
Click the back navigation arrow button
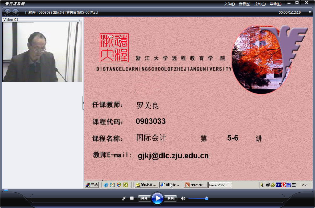(7, 12)
